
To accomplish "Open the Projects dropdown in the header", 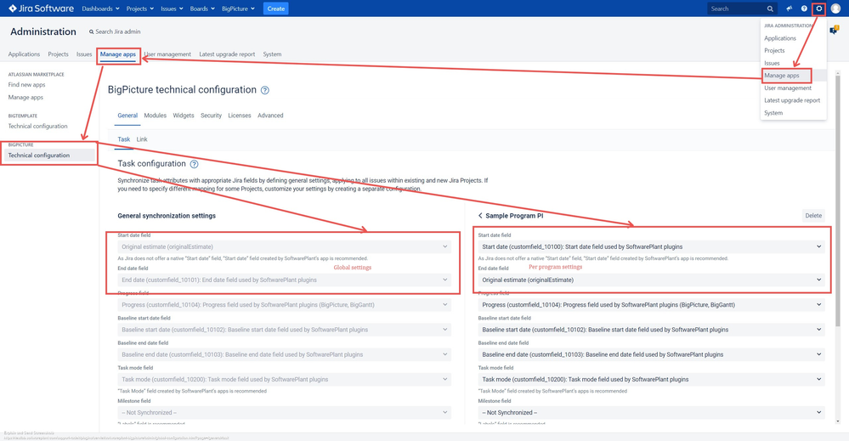I will click(x=139, y=8).
